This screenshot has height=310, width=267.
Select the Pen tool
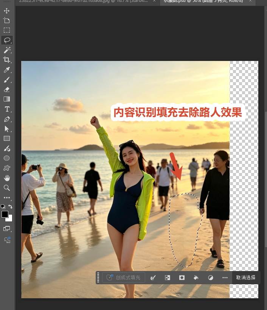[x=7, y=119]
